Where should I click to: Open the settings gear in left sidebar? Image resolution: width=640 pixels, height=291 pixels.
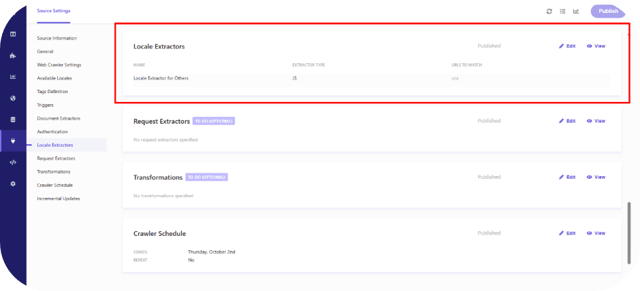tap(13, 184)
